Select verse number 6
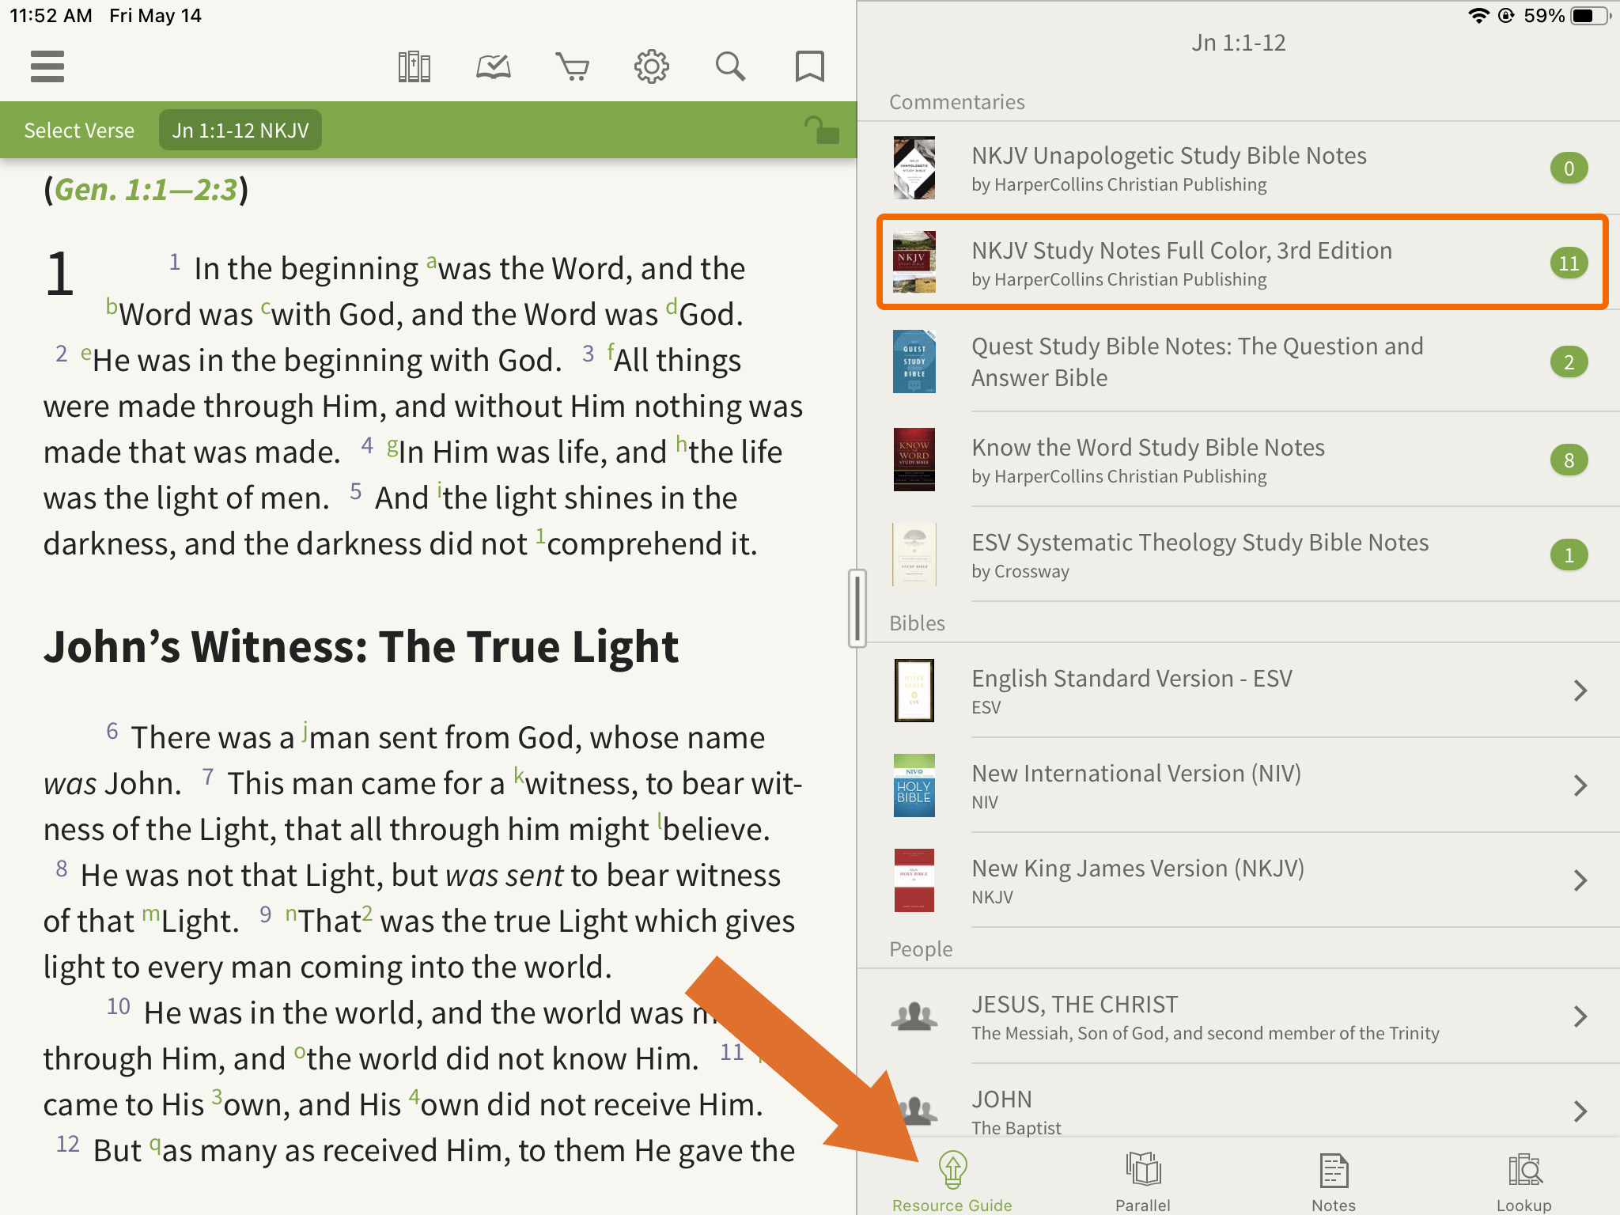1620x1215 pixels. 112,731
